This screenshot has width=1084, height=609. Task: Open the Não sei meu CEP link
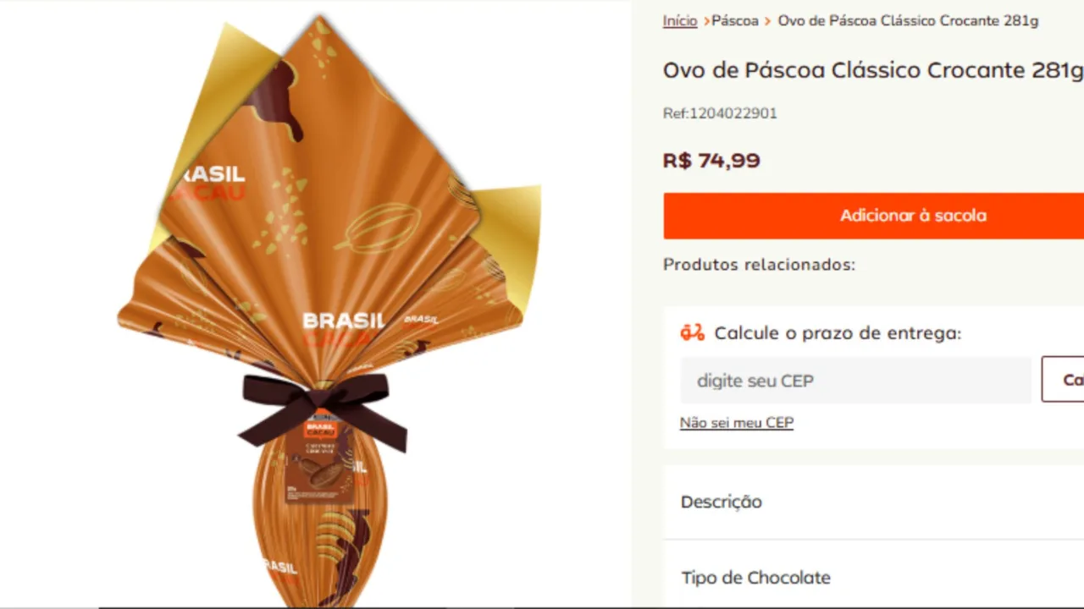737,422
